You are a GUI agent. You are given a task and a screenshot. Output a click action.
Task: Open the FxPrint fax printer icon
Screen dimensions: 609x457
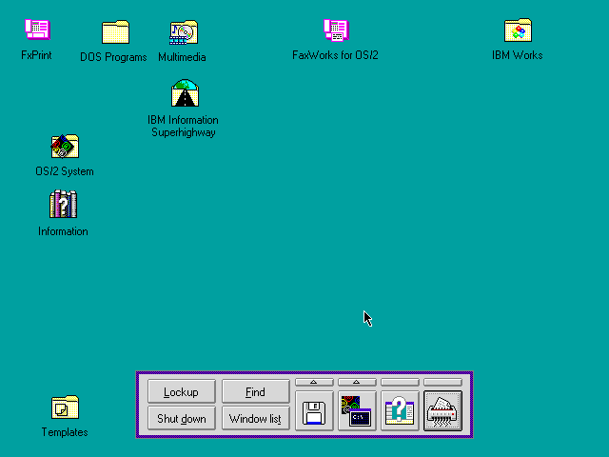(37, 30)
